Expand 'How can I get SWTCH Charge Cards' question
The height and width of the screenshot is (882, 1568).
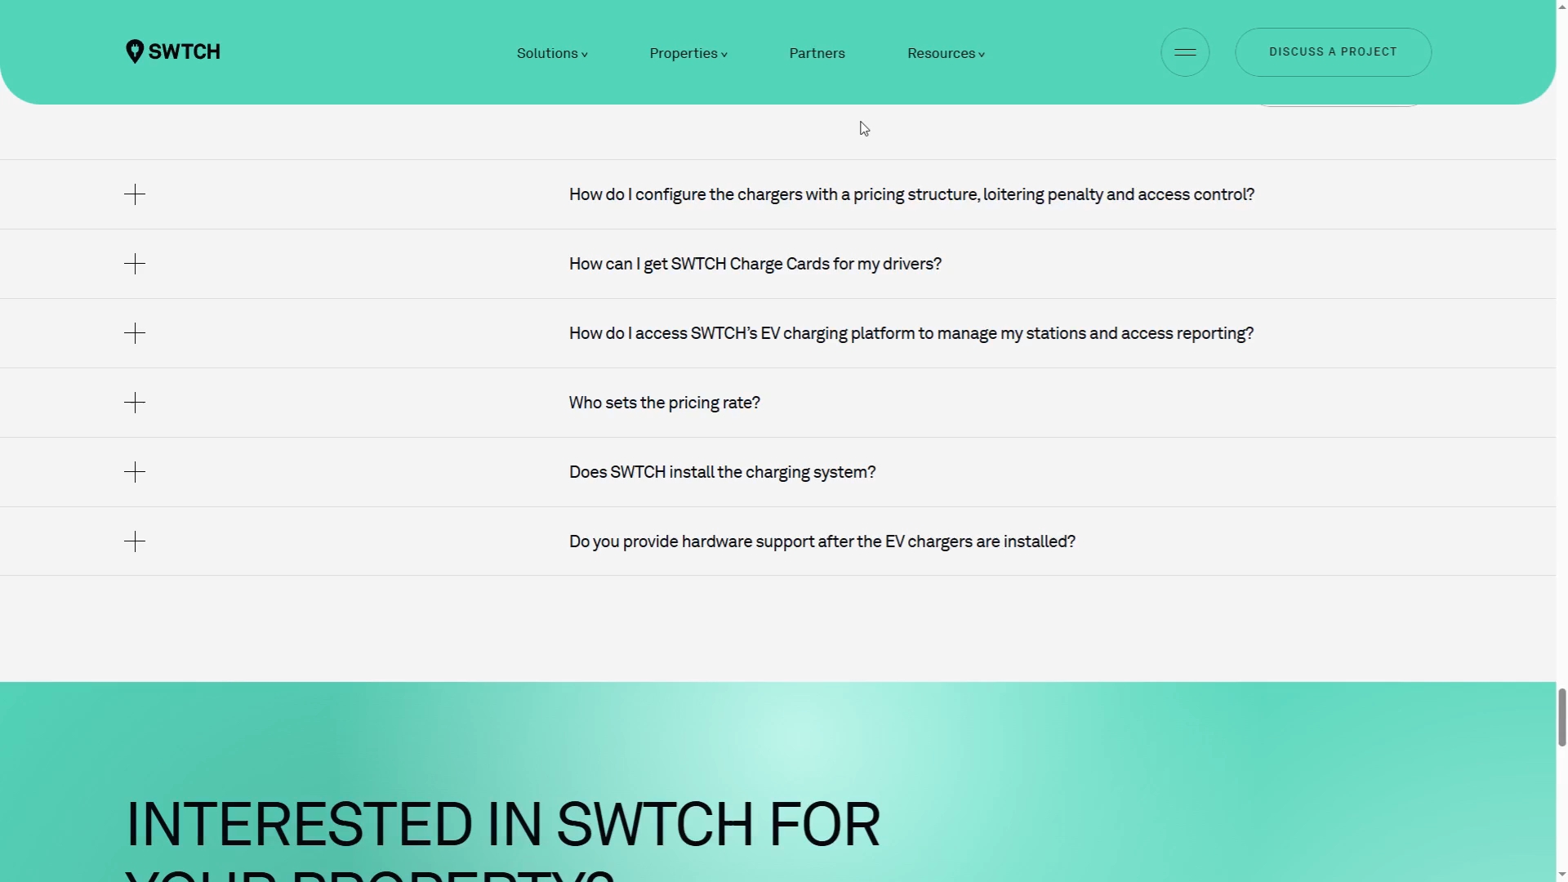(x=755, y=264)
